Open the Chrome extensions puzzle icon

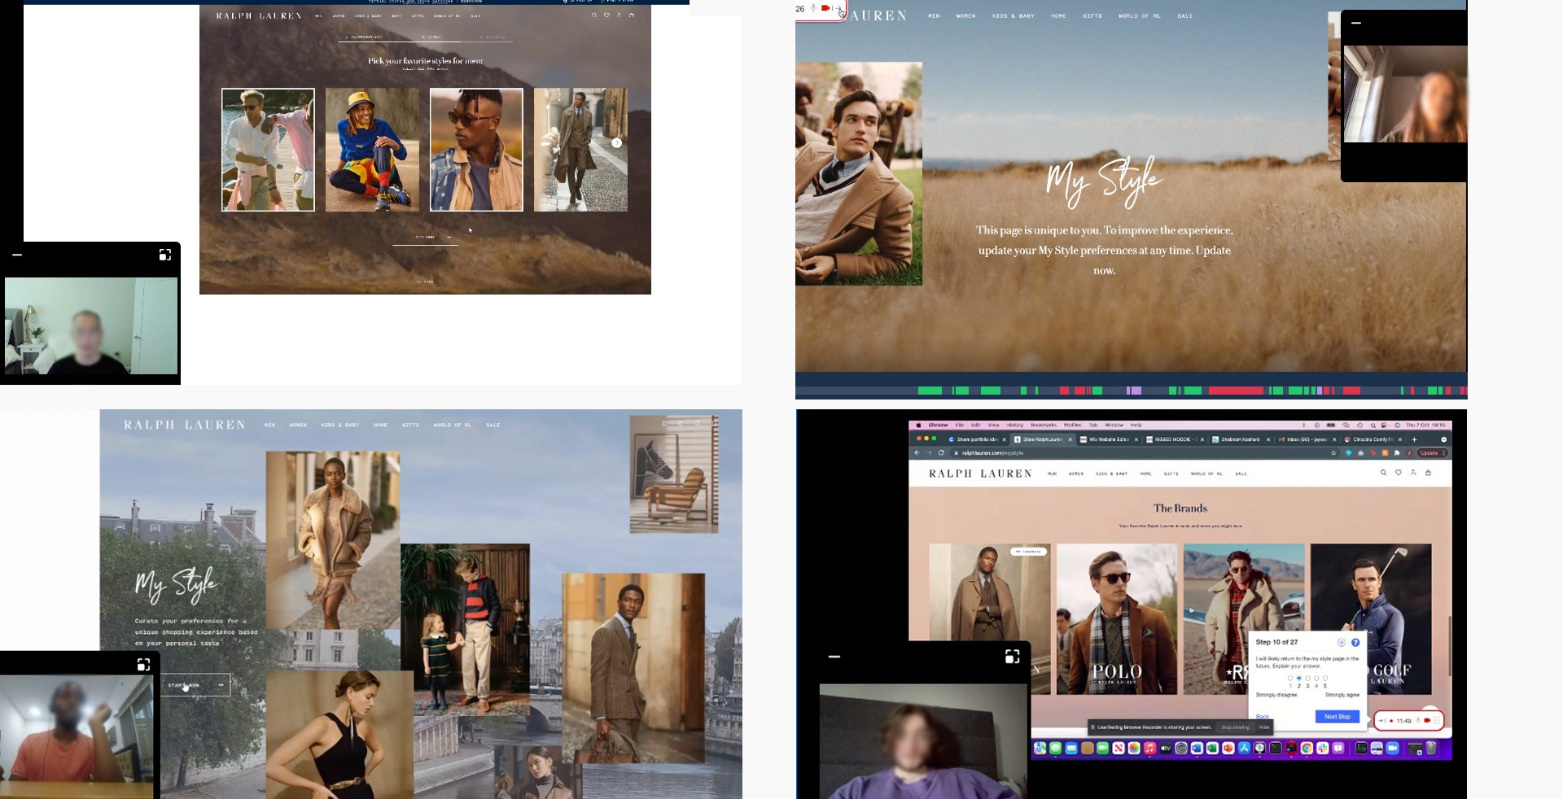[x=1398, y=452]
